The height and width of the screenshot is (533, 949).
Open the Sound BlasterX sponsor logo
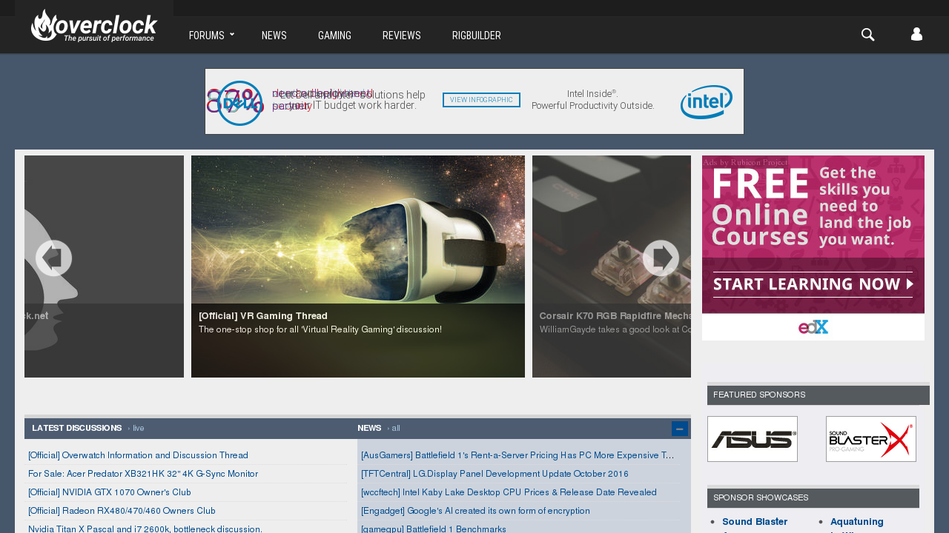click(871, 439)
